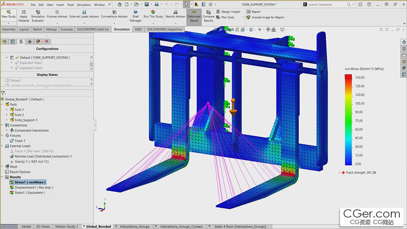Open the PropertyManager tab
Viewport: 407px width, 229px height.
coord(13,42)
